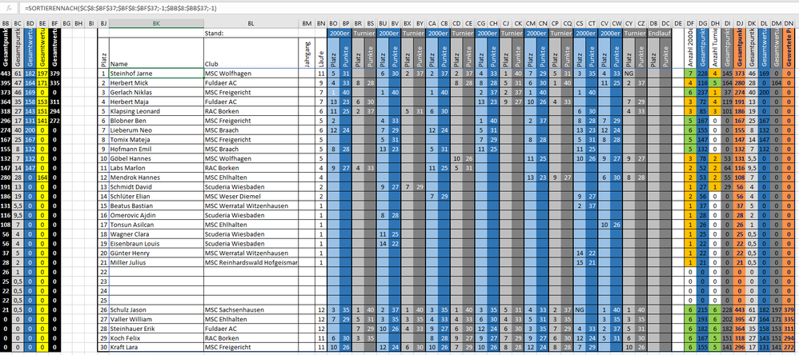Click 'NG' in the Schulz Jason row

[x=580, y=309]
